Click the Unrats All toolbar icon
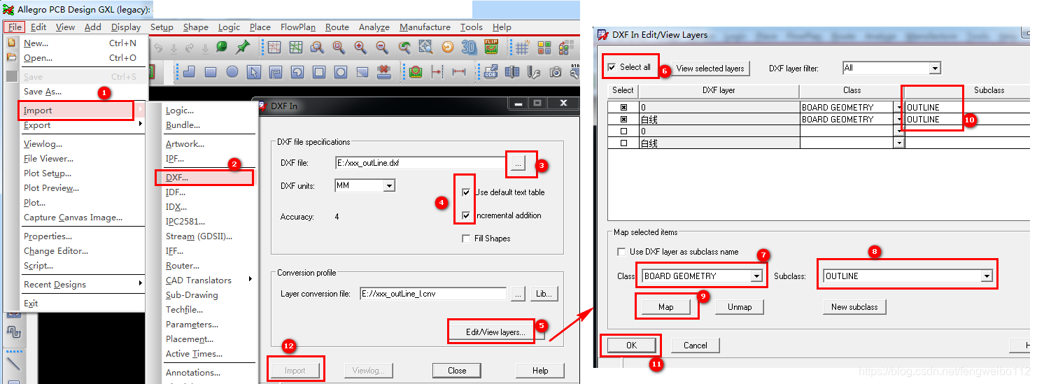The image size is (1037, 384). coord(274,47)
